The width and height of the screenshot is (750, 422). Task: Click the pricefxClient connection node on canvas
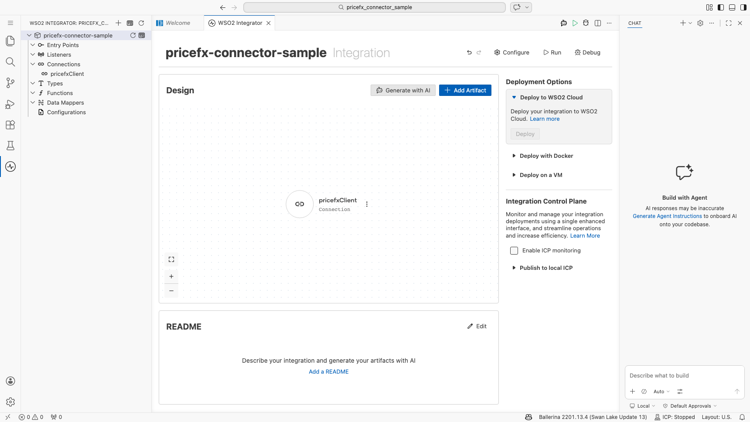point(300,204)
